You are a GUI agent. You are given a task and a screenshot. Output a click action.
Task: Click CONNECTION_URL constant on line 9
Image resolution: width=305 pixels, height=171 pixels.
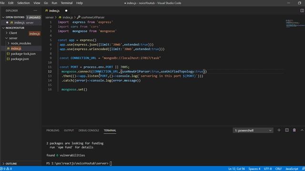[83, 58]
